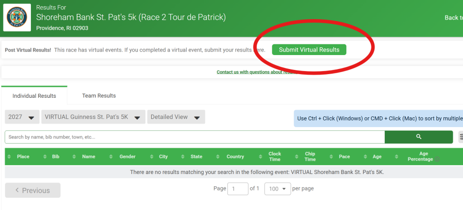Sort results by Gender column

tap(128, 156)
